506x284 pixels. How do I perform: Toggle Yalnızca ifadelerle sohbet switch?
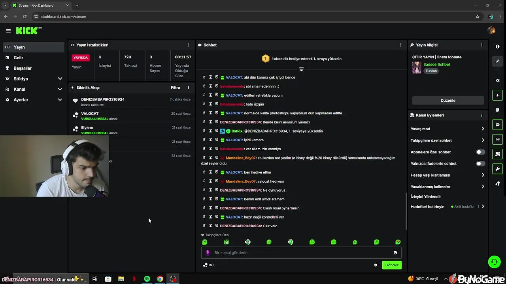pos(480,164)
